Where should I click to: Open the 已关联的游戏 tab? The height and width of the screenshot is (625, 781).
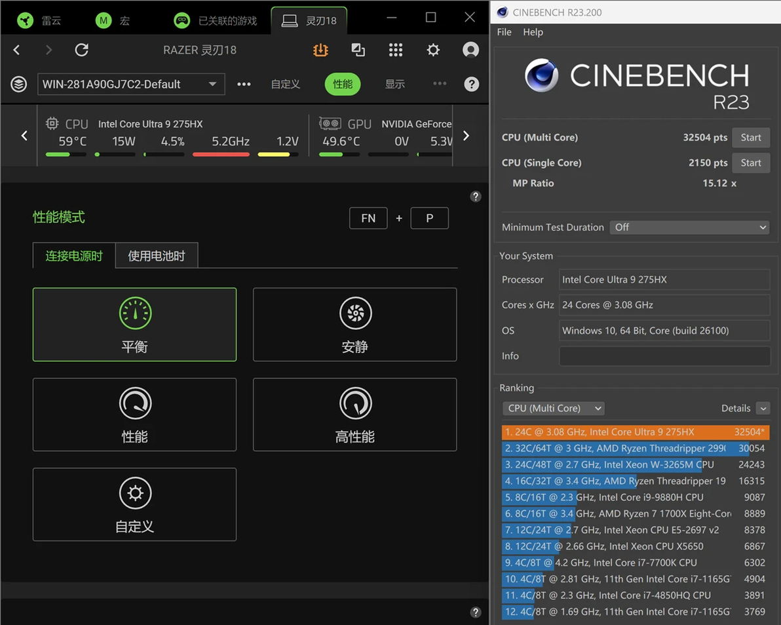(216, 20)
